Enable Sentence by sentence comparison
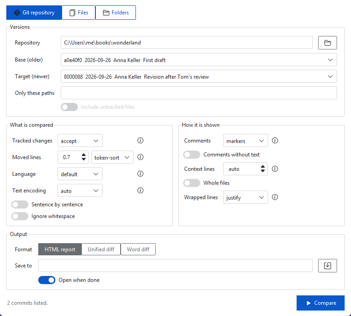This screenshot has height=316, width=351. [20, 205]
